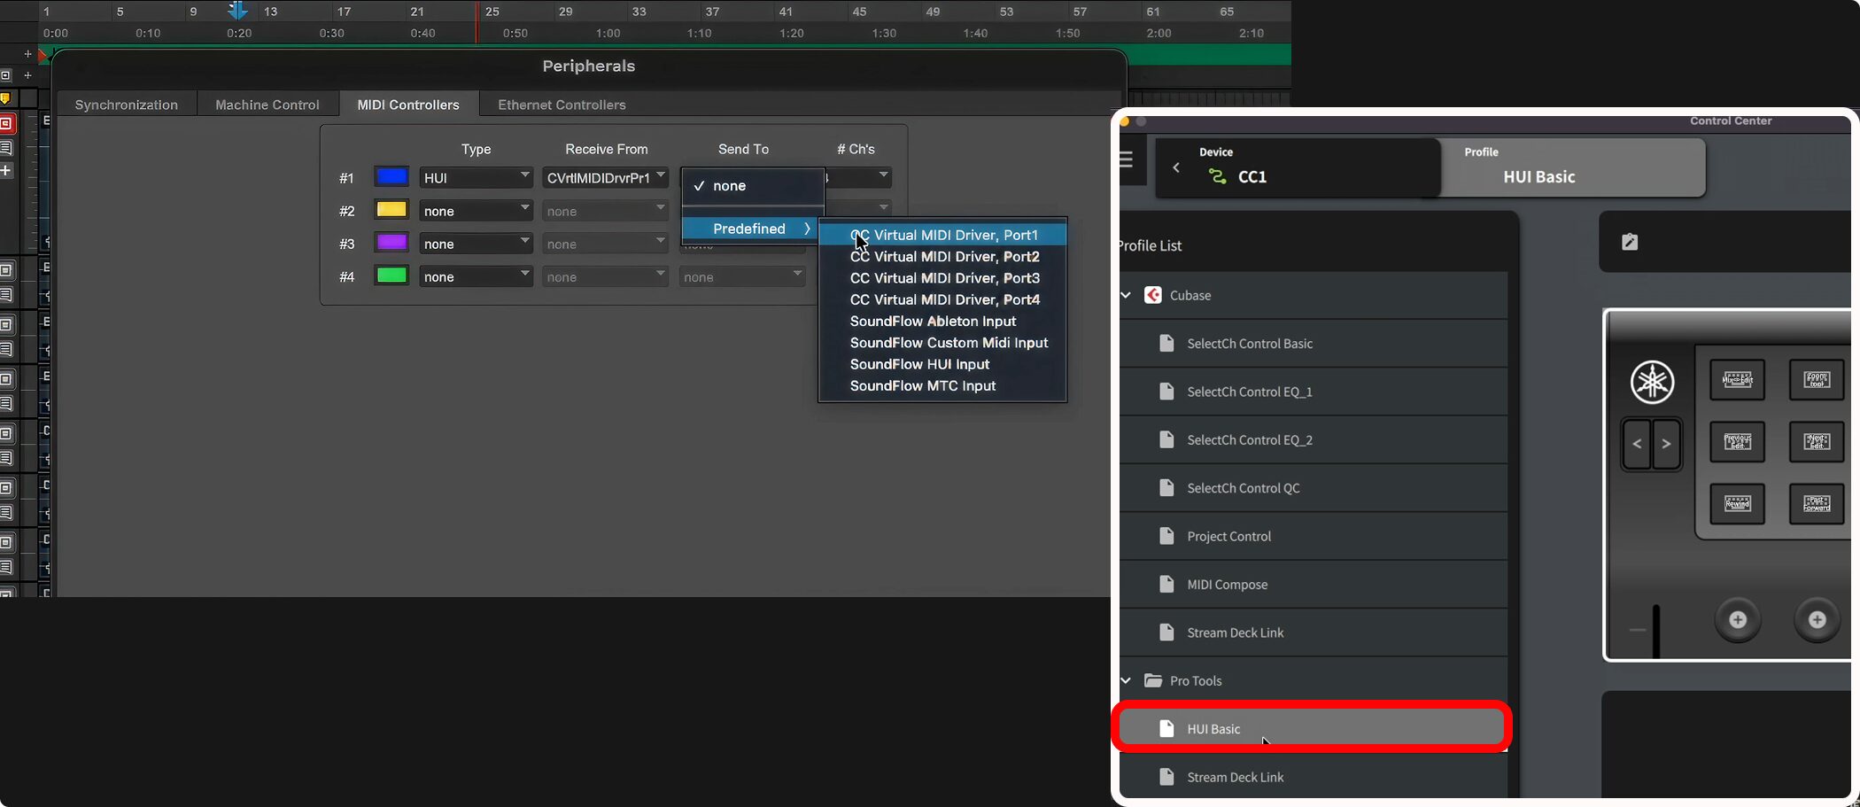
Task: Open Receive From dropdown for controller #1
Action: [x=605, y=178]
